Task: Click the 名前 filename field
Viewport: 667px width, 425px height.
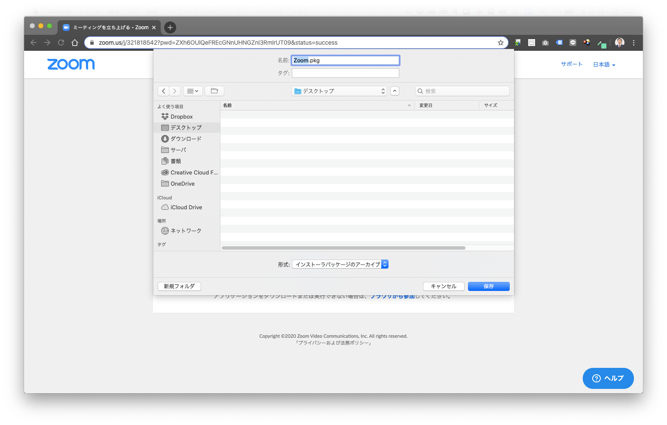Action: click(346, 60)
